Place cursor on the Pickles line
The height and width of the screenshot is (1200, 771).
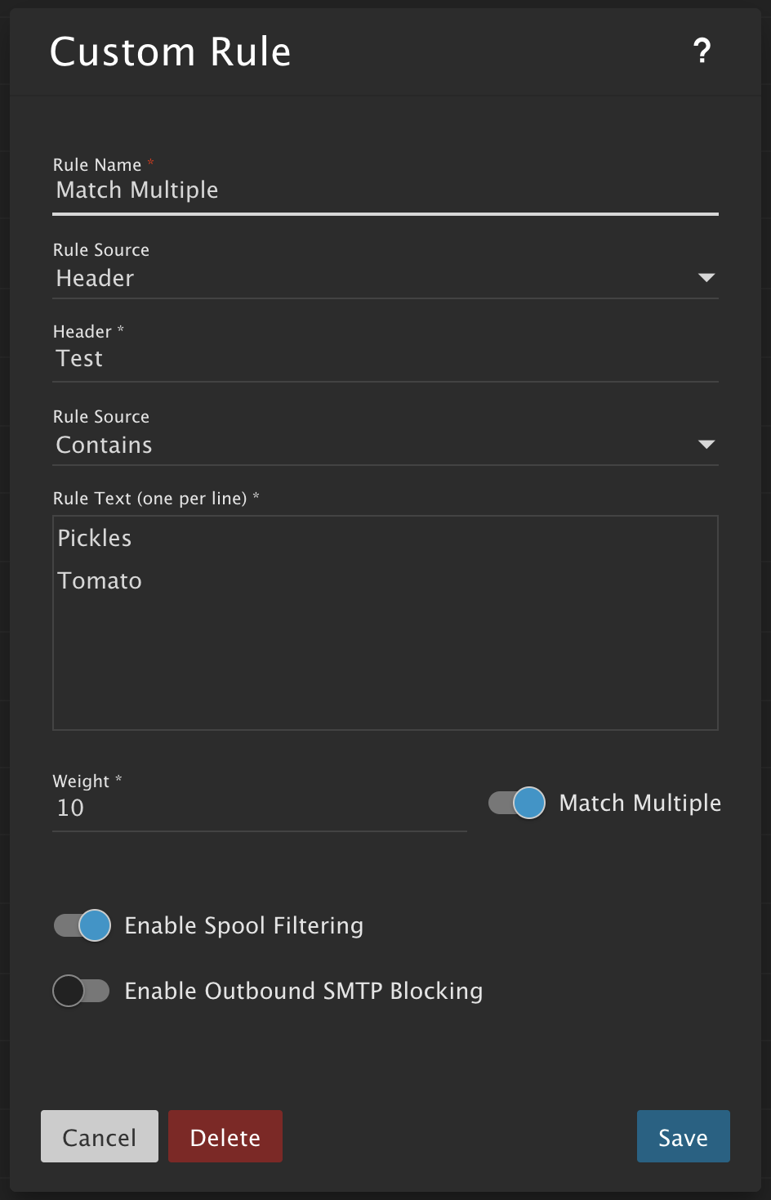(95, 538)
